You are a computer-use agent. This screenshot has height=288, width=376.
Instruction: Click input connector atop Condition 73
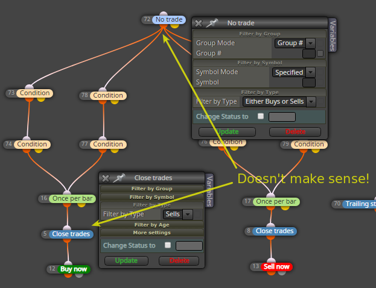coord(29,87)
